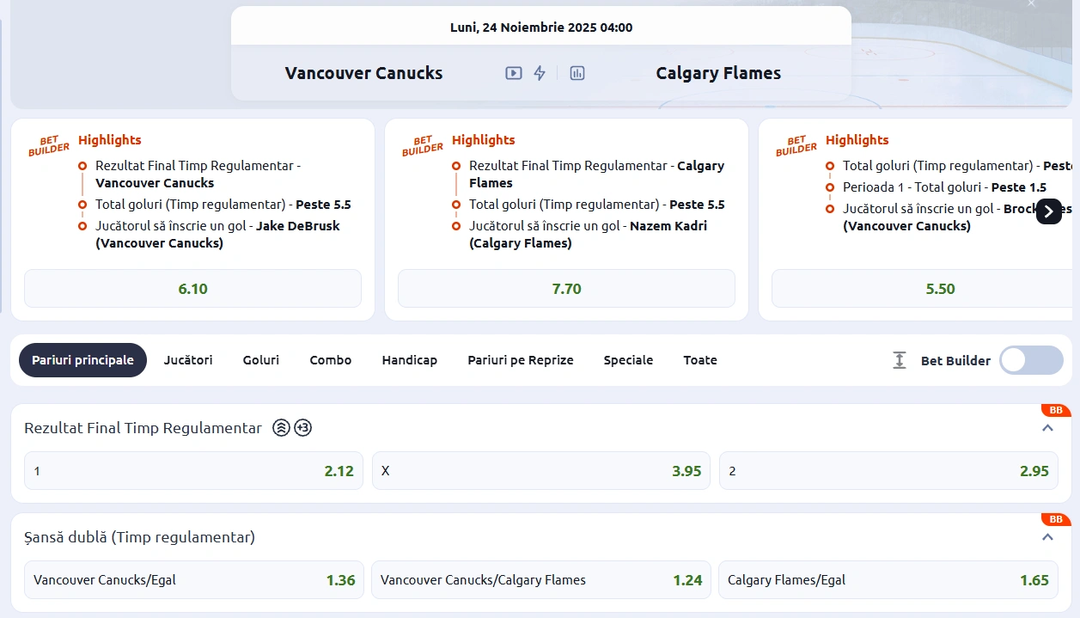Click the BB badge on Șansă dublă section

pyautogui.click(x=1054, y=520)
